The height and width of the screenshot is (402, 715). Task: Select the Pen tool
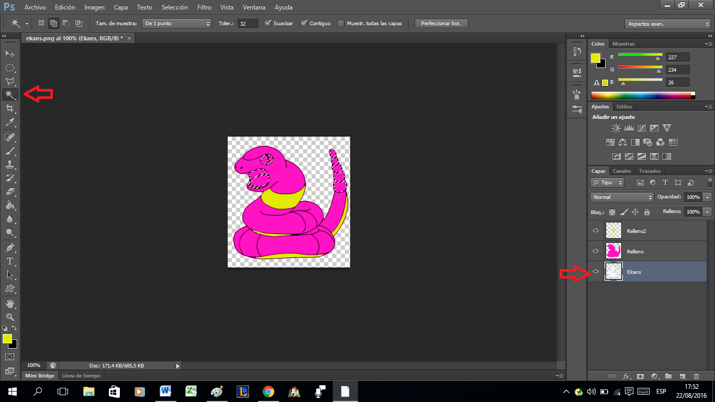pos(10,247)
